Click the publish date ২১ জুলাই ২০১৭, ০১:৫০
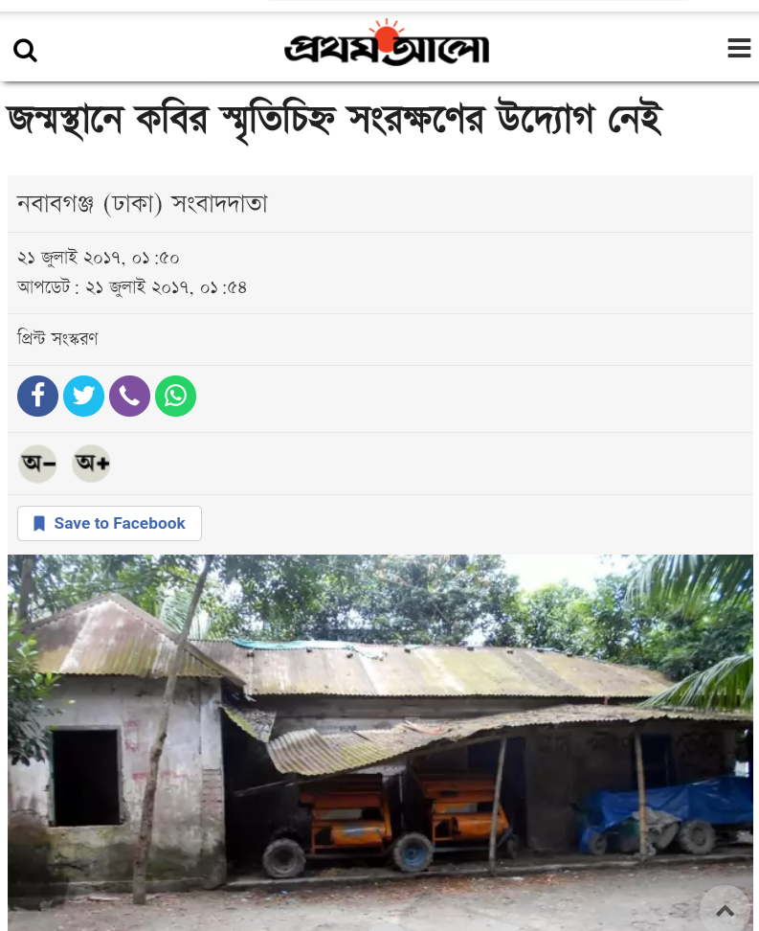The height and width of the screenshot is (931, 759). (98, 259)
